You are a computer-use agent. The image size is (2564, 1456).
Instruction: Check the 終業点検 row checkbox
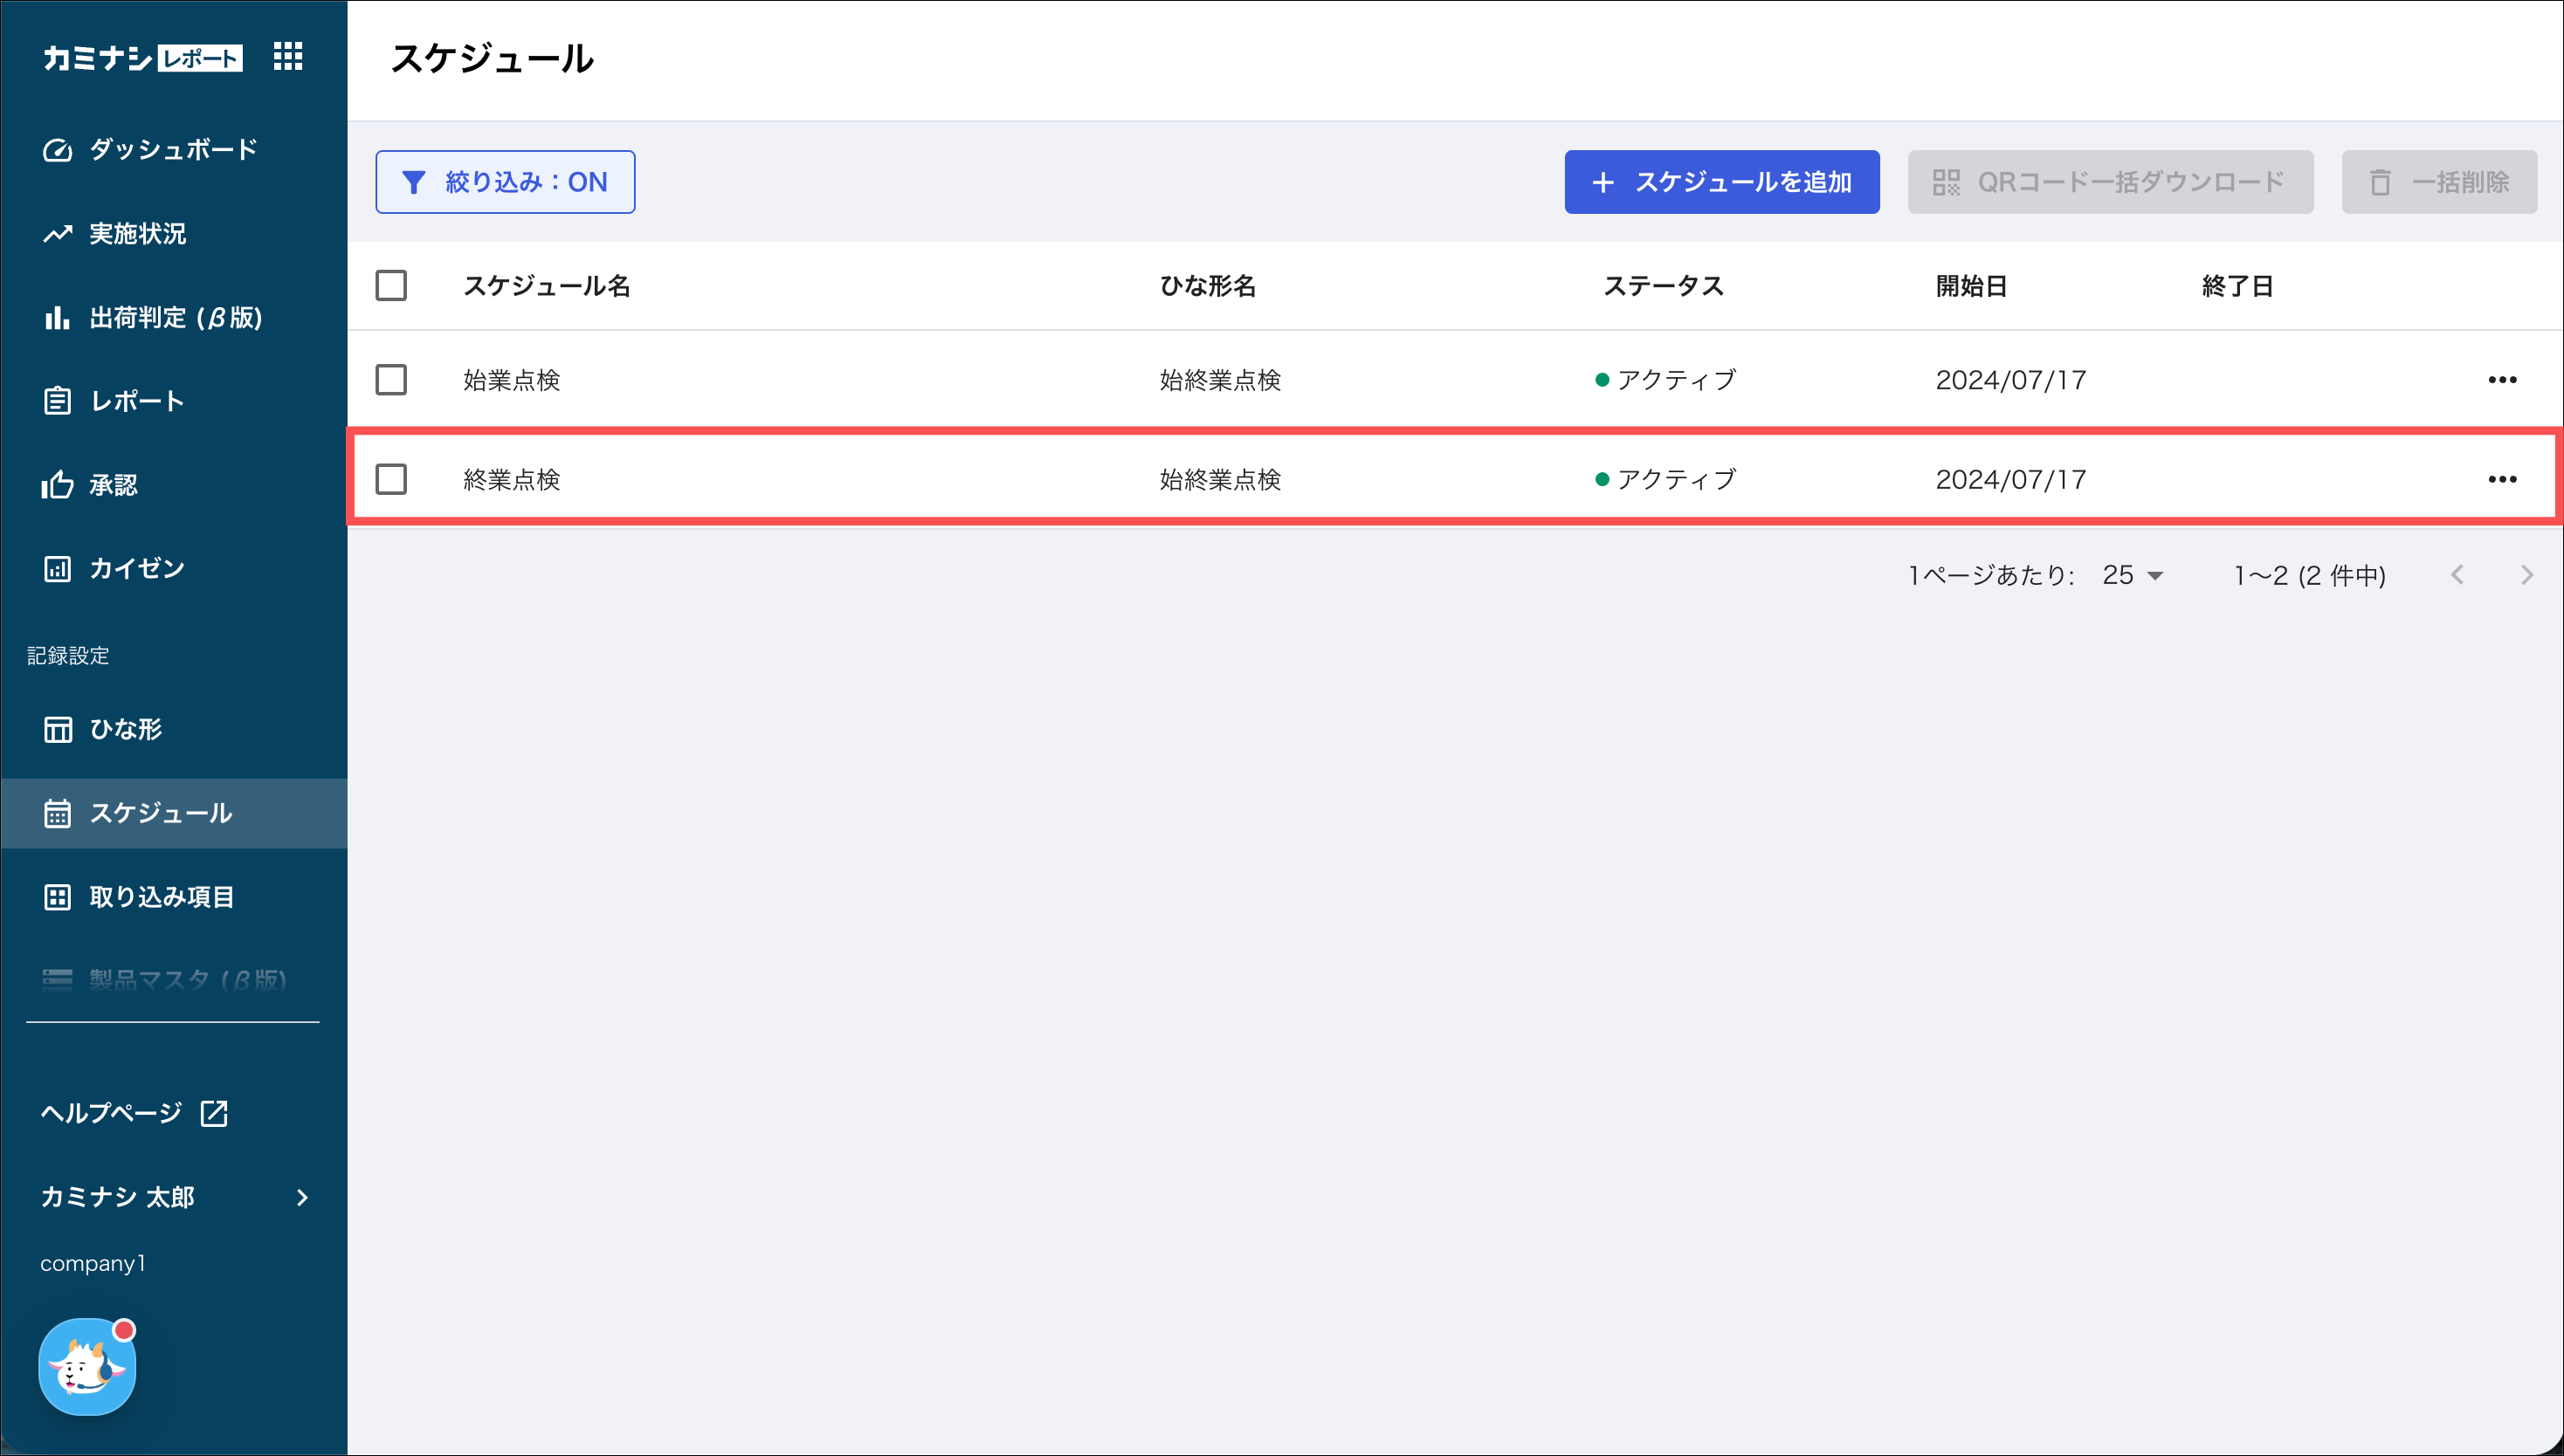(391, 479)
